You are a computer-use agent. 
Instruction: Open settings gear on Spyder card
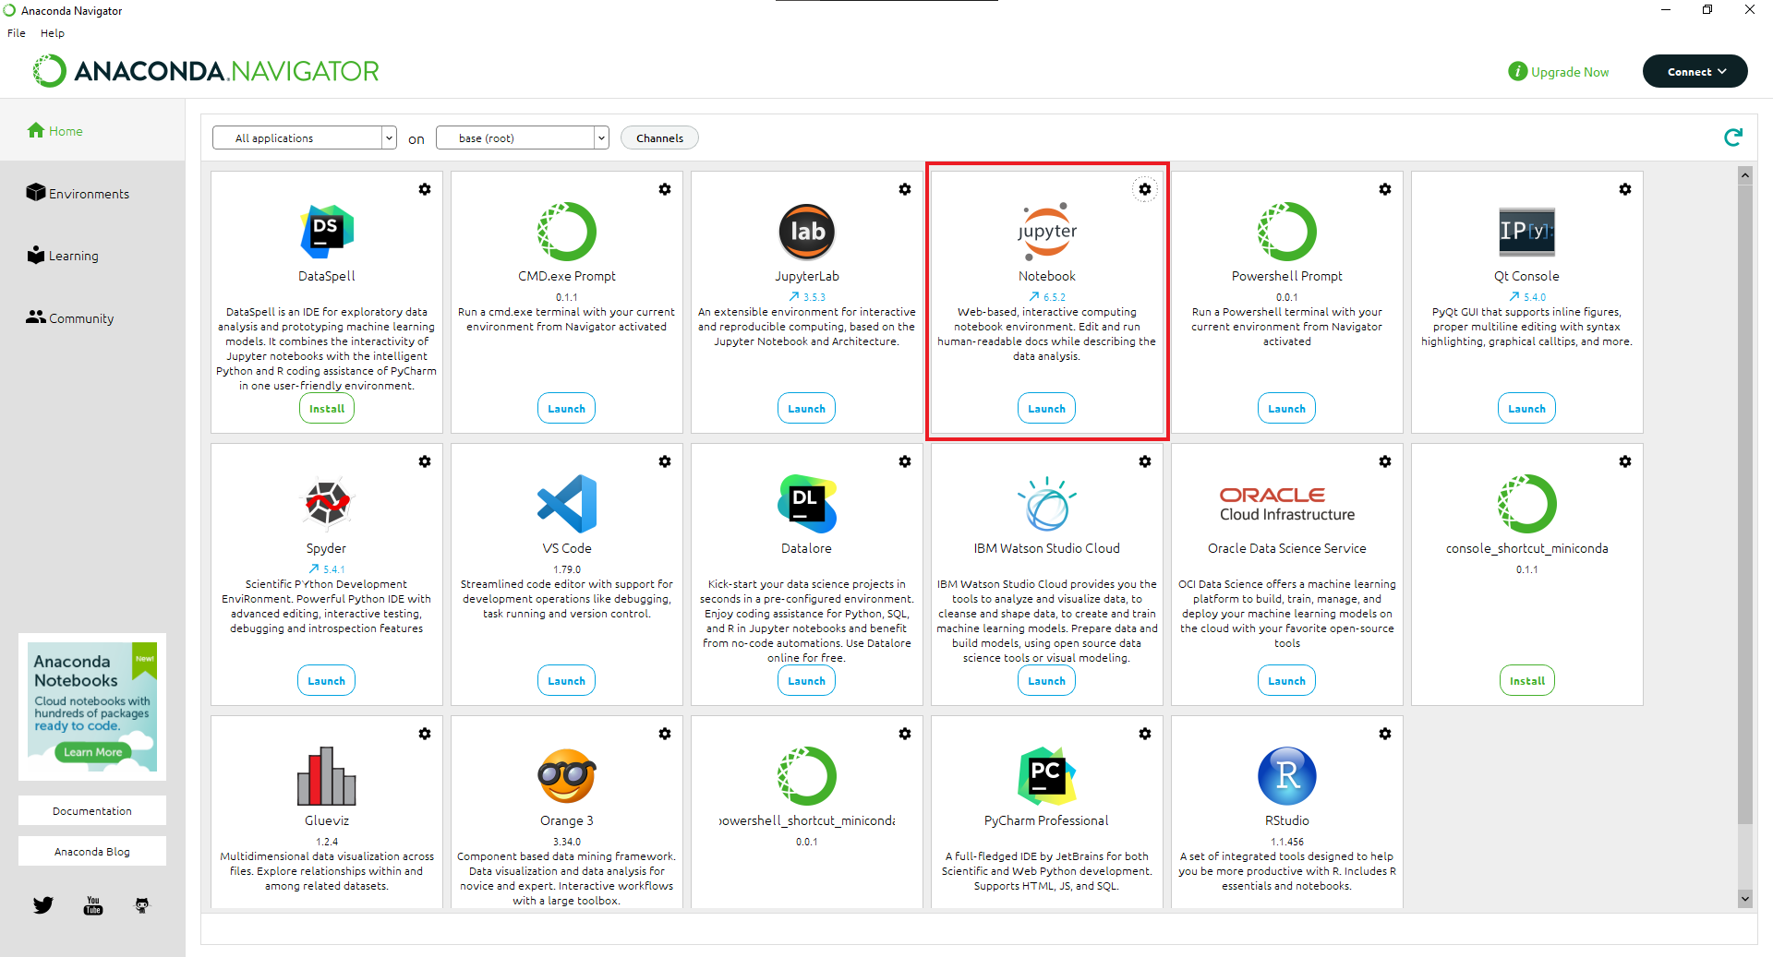425,461
